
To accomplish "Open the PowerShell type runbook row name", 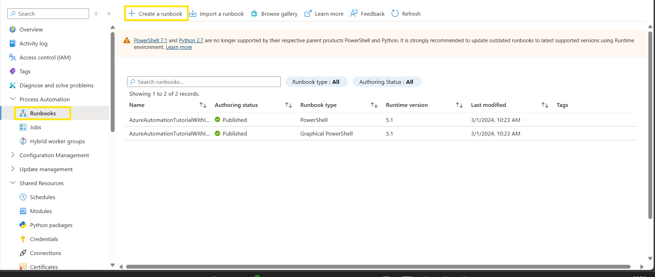I will (169, 120).
